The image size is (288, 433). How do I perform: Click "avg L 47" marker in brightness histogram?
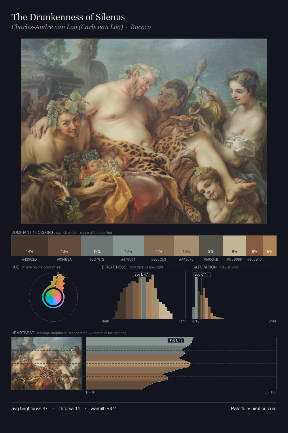coord(141,275)
